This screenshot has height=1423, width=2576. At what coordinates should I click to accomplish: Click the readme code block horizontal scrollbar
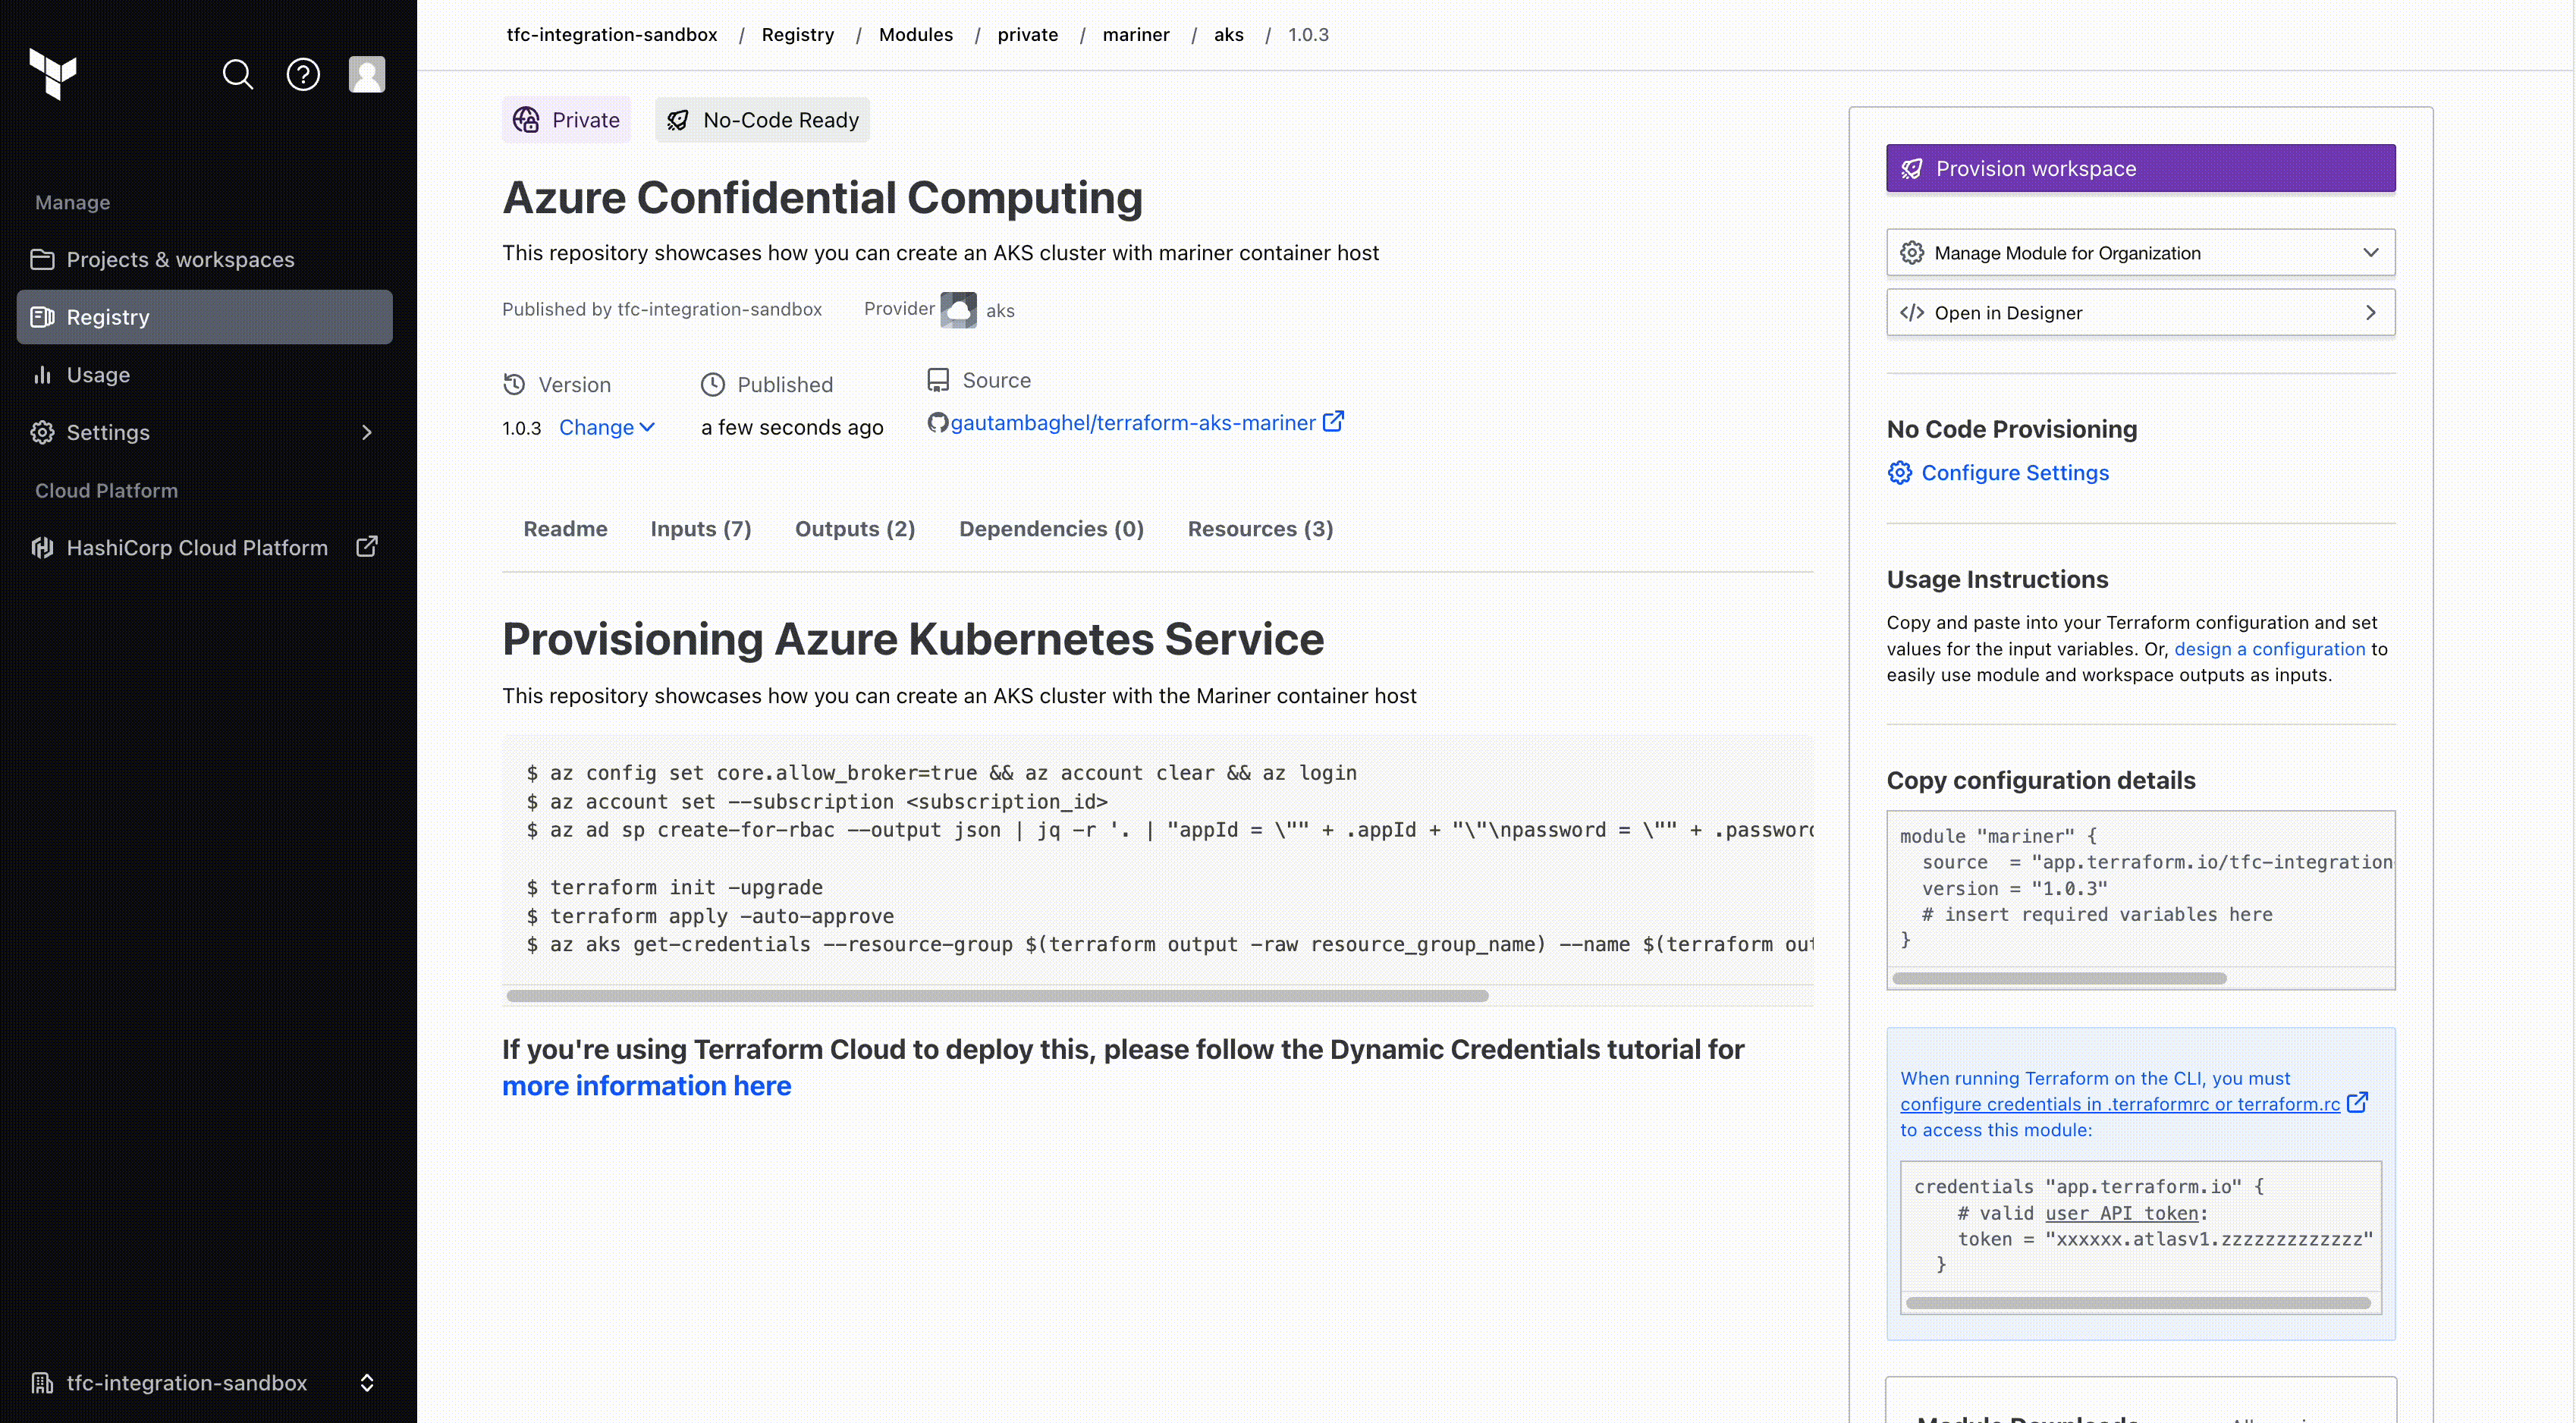[x=997, y=996]
